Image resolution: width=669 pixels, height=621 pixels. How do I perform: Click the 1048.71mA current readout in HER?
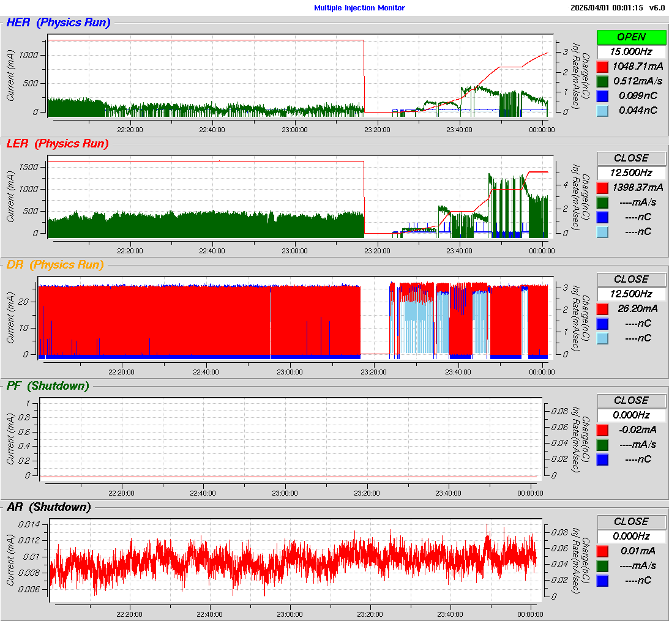point(638,66)
